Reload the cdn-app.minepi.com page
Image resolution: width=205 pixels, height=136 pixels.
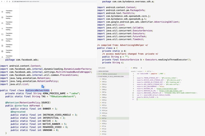(7, 1)
